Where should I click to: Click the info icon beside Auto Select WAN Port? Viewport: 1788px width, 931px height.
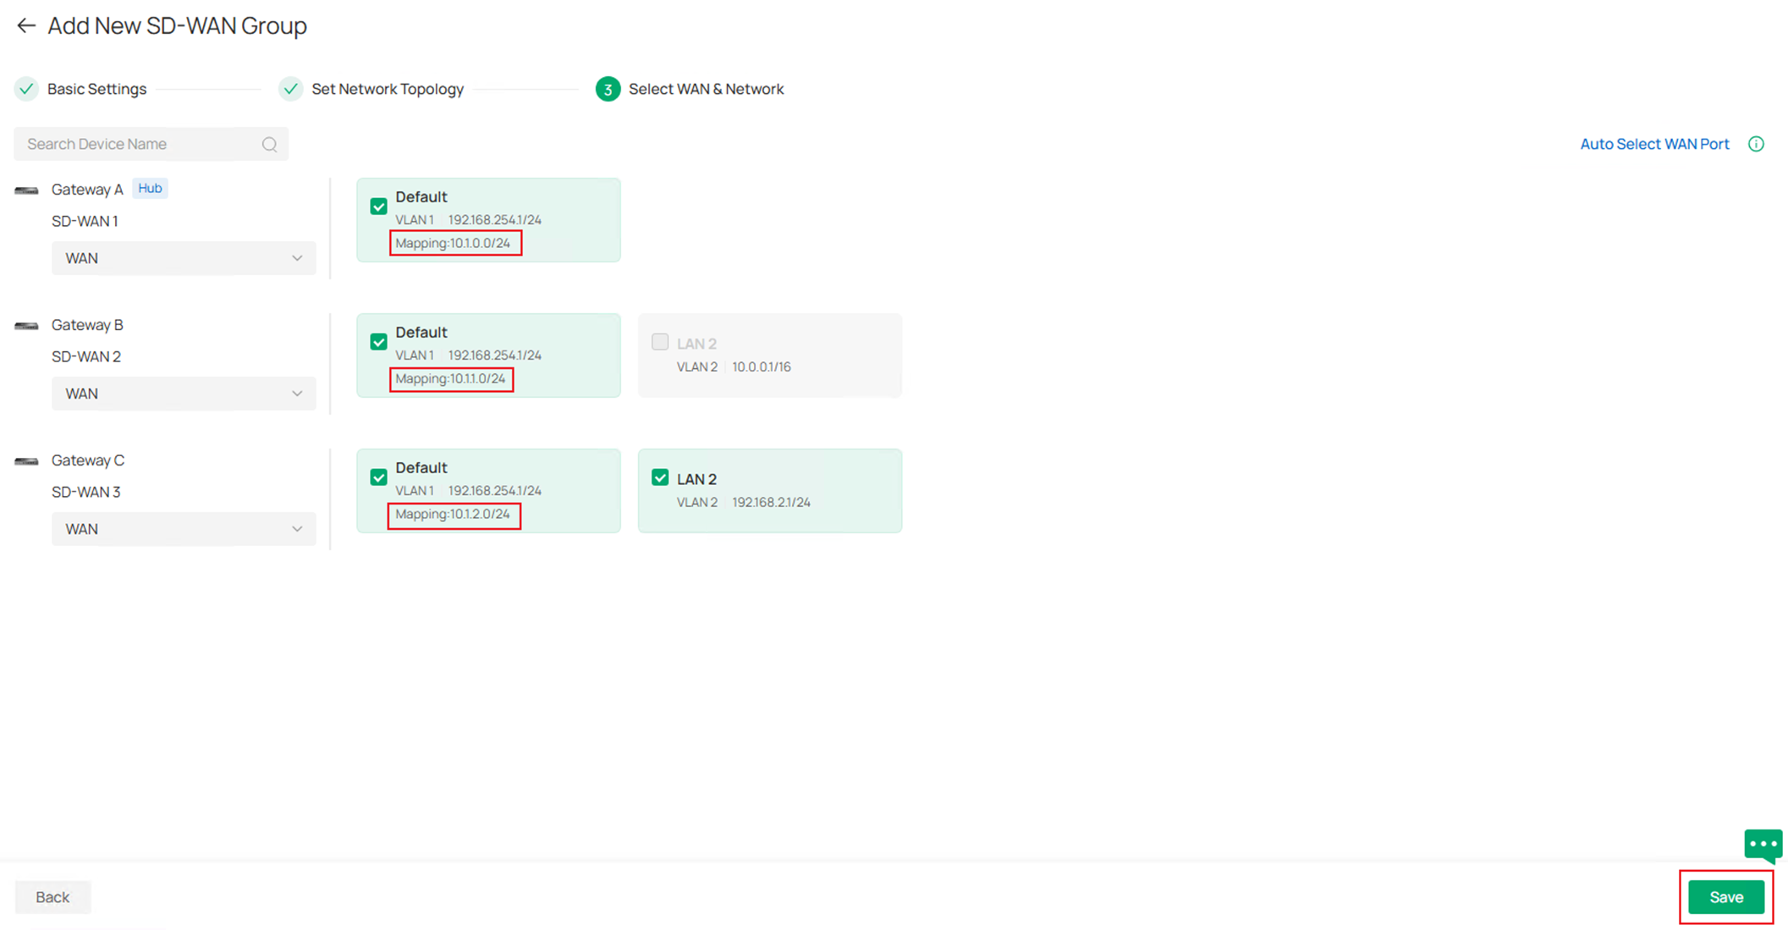(1757, 144)
